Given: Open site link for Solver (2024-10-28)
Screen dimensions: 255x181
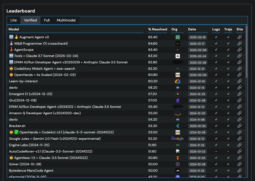Looking at the screenshot, I should coord(239,164).
